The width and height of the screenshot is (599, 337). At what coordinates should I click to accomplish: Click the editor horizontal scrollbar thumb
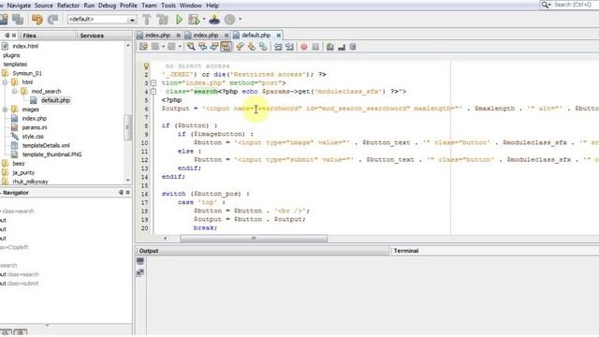coord(254,239)
